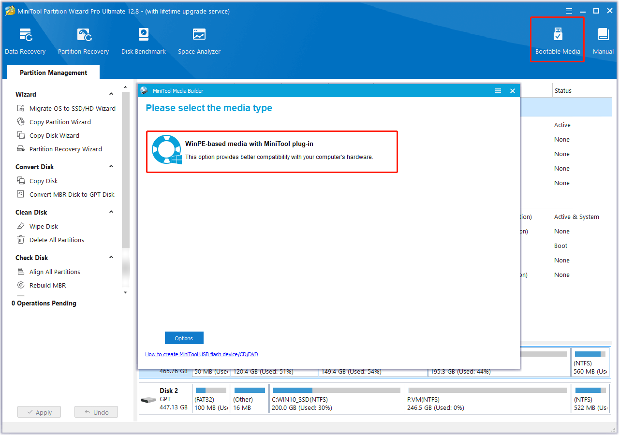Click Copy Disk Wizard icon

point(21,135)
